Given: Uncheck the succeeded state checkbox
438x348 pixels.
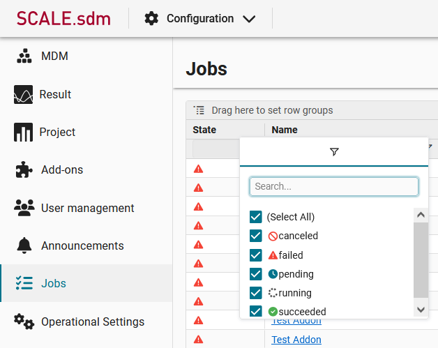Looking at the screenshot, I should click(255, 311).
